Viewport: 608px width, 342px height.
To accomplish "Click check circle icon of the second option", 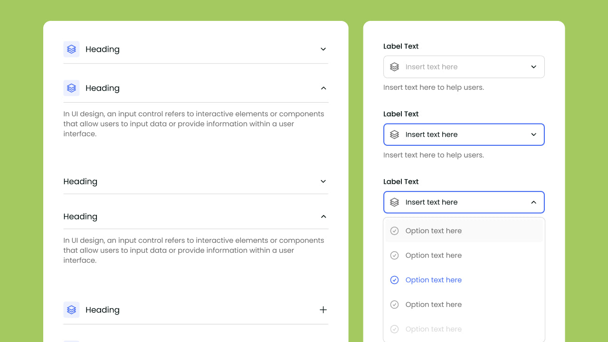I will point(394,256).
